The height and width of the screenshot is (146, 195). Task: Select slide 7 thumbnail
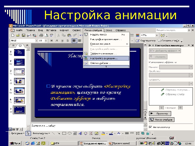pyautogui.click(x=19, y=110)
